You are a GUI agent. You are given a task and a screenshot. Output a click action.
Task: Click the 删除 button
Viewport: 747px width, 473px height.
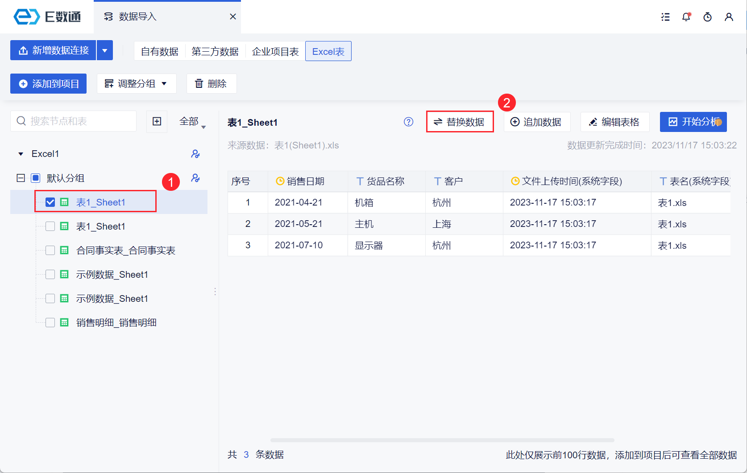pos(212,84)
